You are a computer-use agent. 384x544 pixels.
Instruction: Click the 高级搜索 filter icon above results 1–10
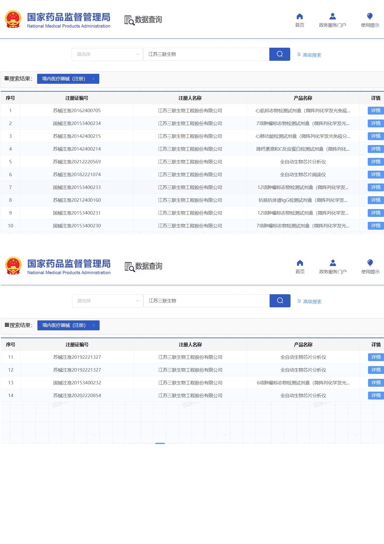pyautogui.click(x=299, y=55)
